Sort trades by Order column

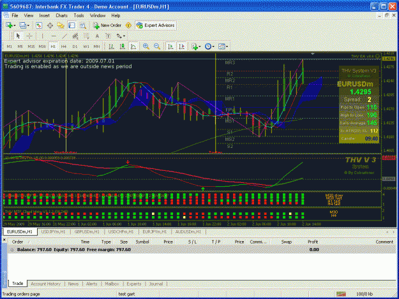pyautogui.click(x=18, y=242)
